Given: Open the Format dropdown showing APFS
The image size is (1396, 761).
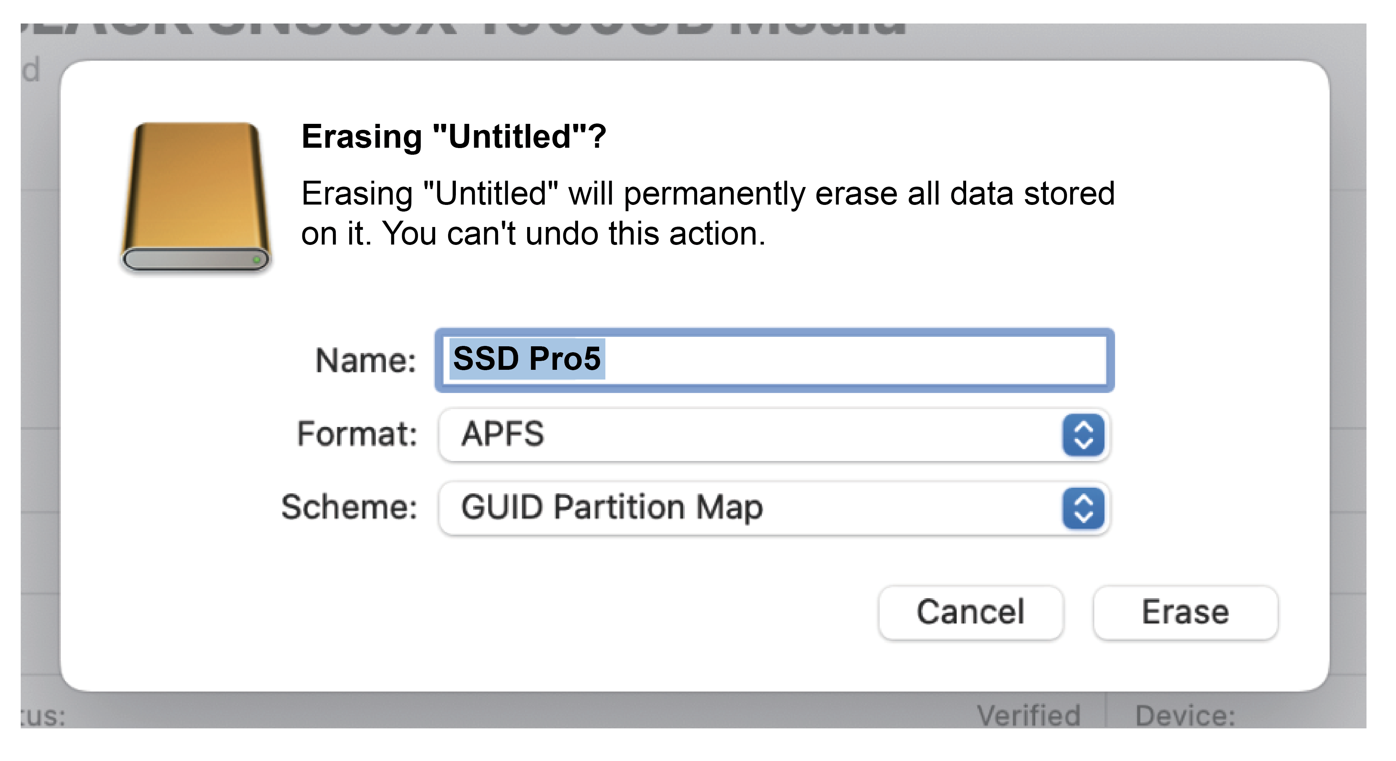Looking at the screenshot, I should [x=748, y=435].
